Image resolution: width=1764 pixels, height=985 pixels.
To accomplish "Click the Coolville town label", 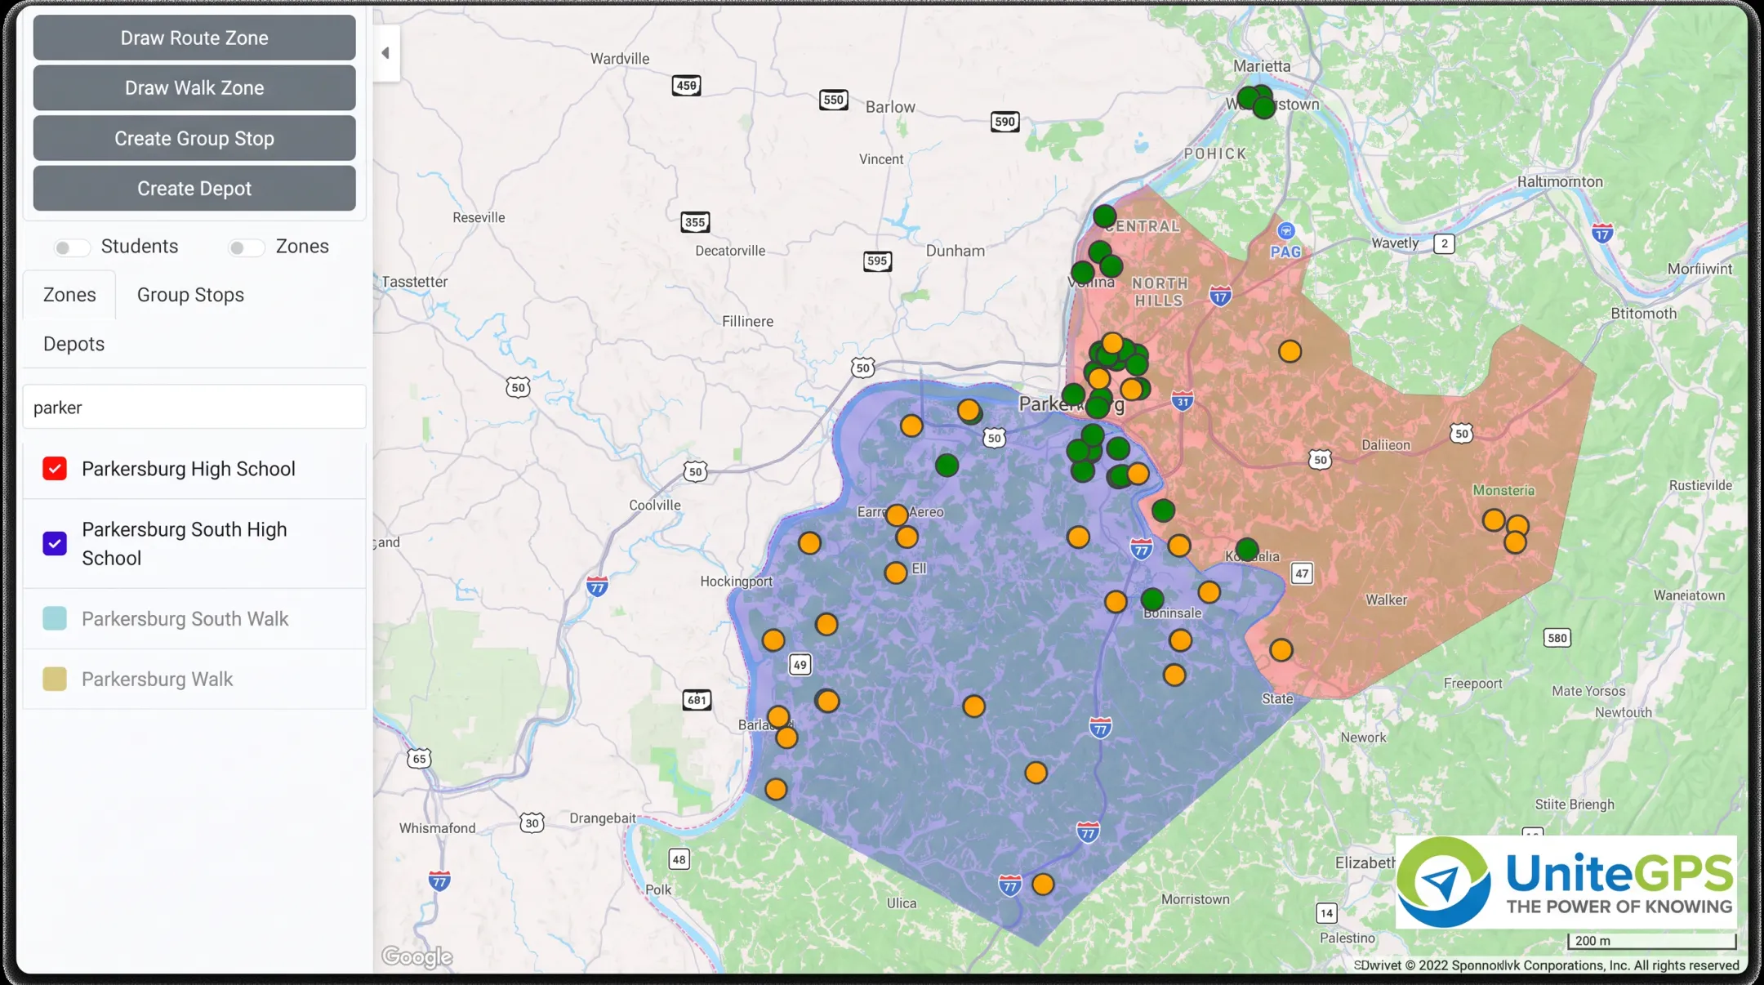I will click(x=654, y=505).
